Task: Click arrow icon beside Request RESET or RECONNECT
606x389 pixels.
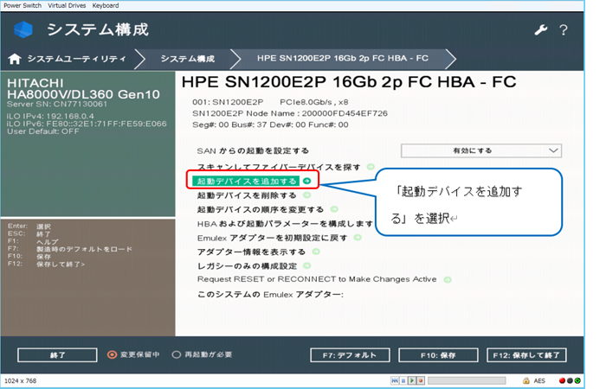Action: click(448, 279)
